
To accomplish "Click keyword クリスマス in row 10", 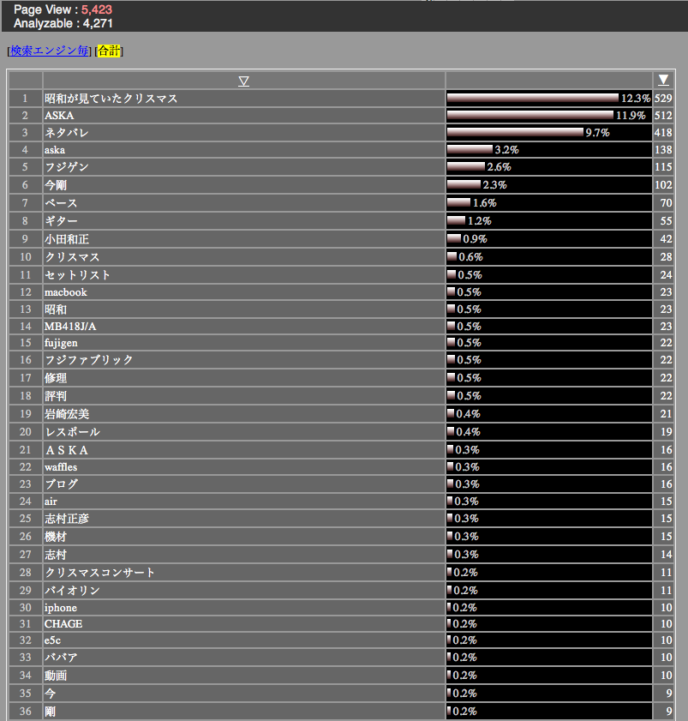I will click(72, 257).
